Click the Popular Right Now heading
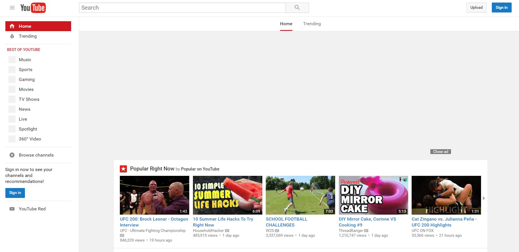Viewport: 519px width, 252px height. click(x=152, y=169)
